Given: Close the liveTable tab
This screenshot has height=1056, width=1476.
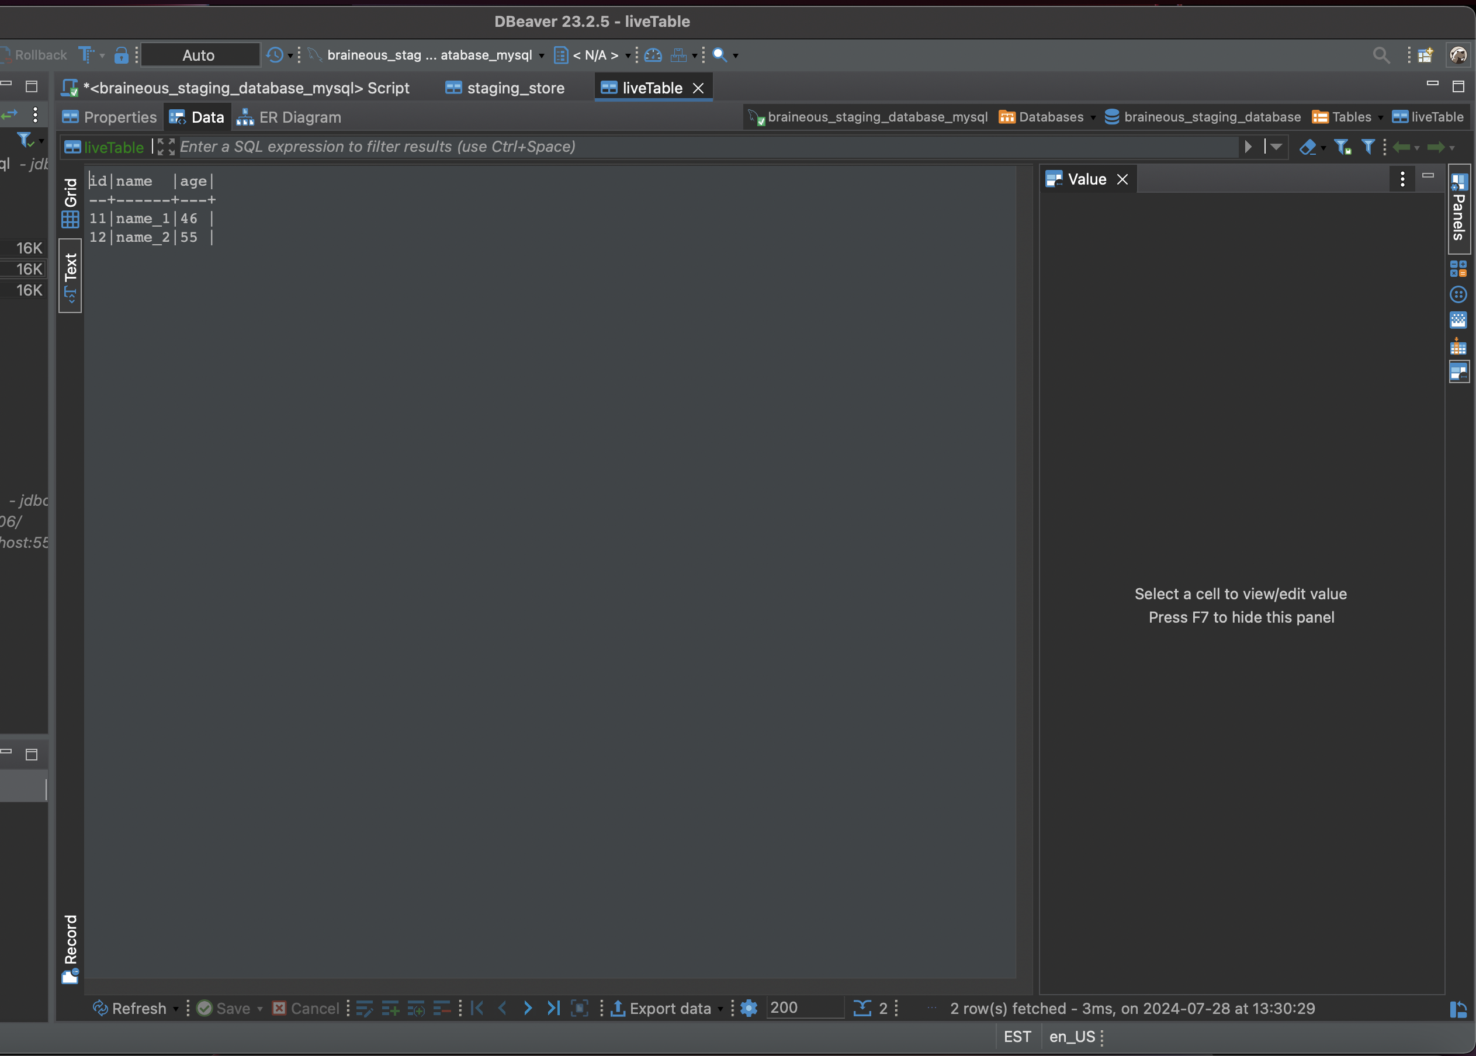Looking at the screenshot, I should click(698, 88).
